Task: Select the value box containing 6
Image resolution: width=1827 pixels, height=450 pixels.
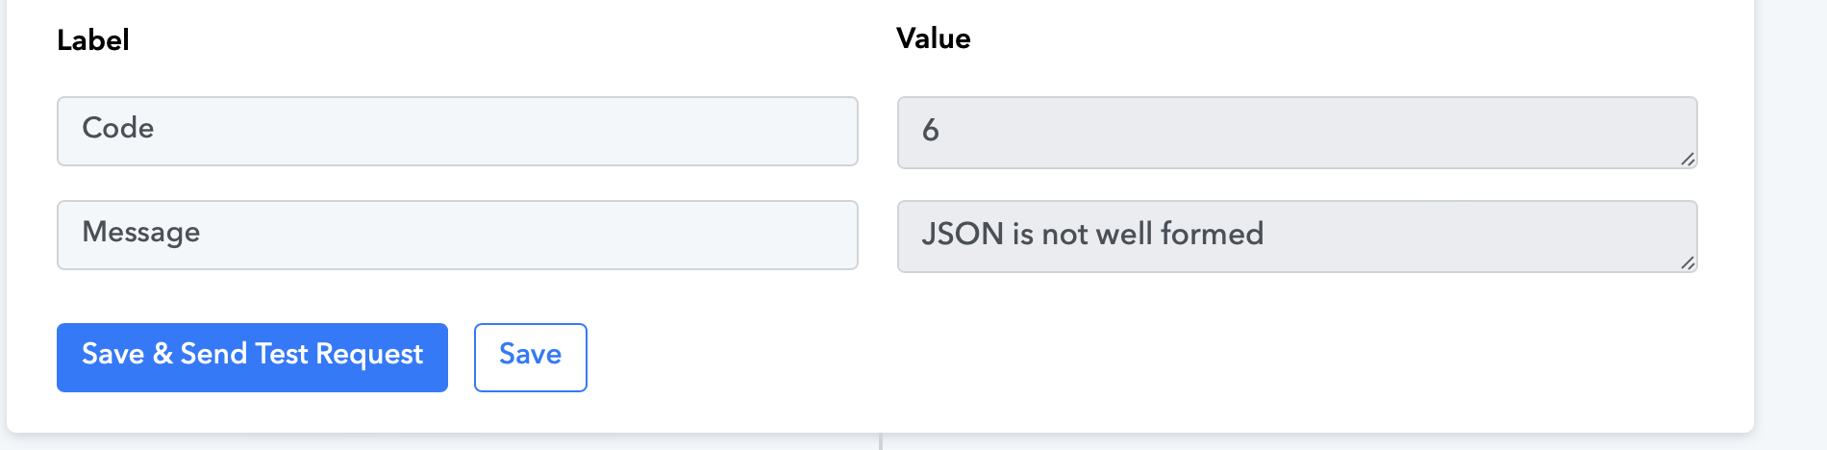Action: [x=1297, y=133]
